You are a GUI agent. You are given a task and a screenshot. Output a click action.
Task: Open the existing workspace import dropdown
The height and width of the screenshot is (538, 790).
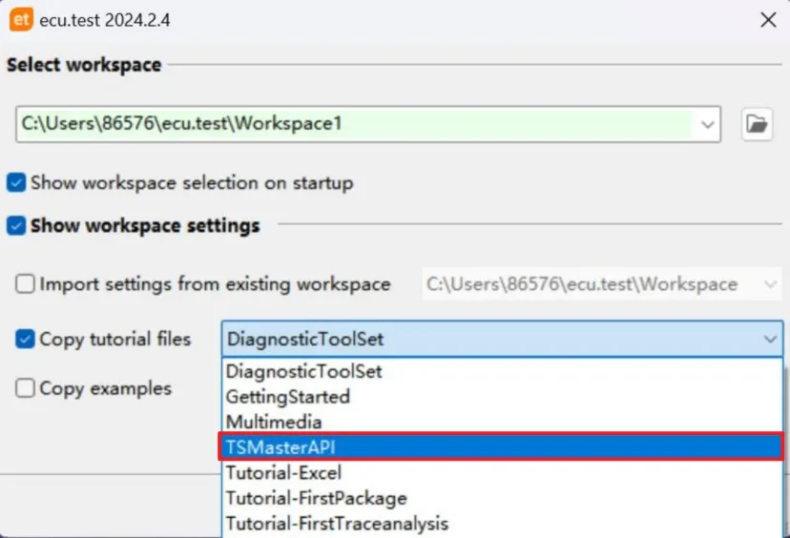click(x=769, y=284)
